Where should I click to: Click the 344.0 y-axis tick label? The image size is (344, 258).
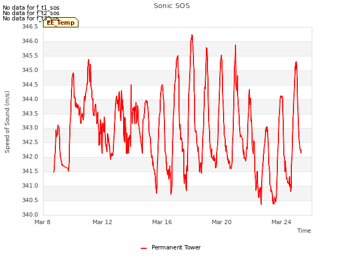(30, 99)
